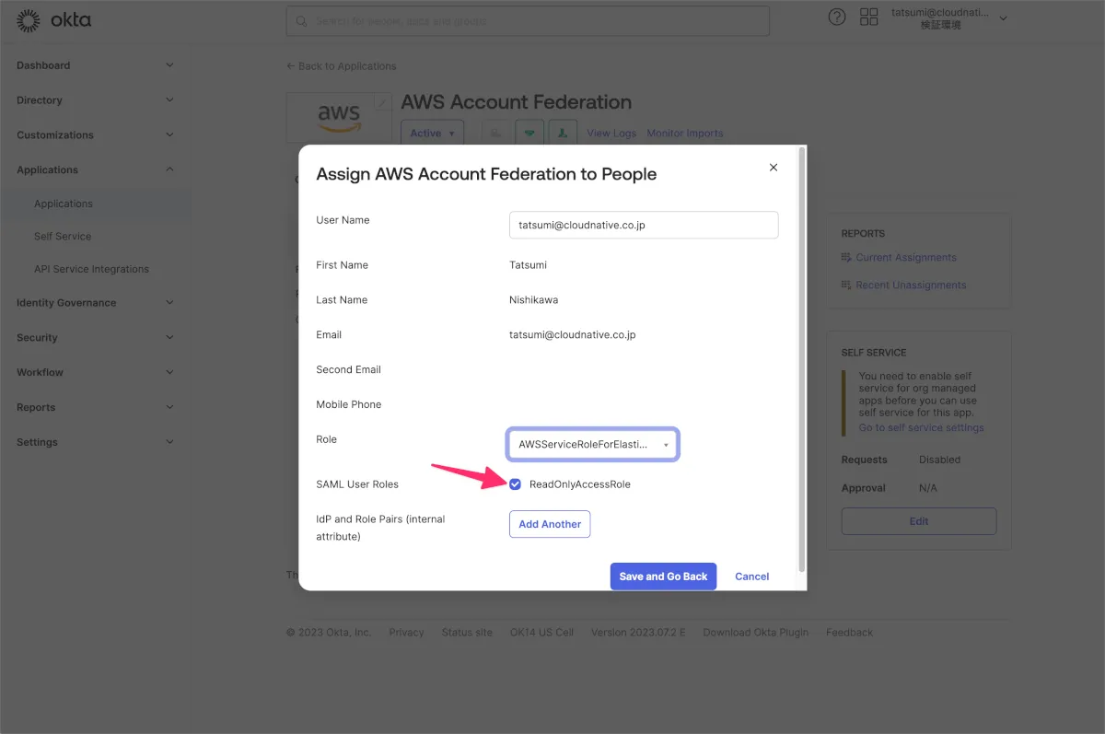The height and width of the screenshot is (734, 1105).
Task: Click the email value tatsumi@cloudnative.co.jp
Action: (572, 335)
